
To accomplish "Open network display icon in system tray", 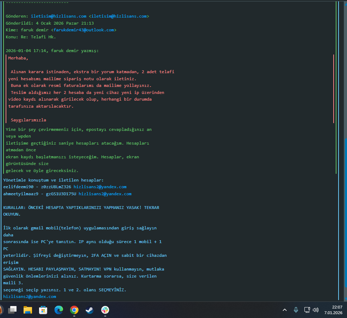I will point(307,310).
